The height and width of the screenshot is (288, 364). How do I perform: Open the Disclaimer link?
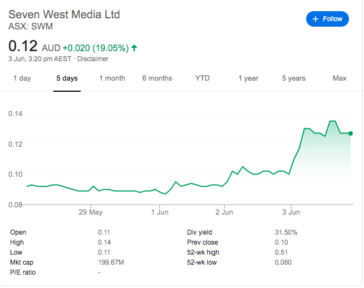coord(92,59)
